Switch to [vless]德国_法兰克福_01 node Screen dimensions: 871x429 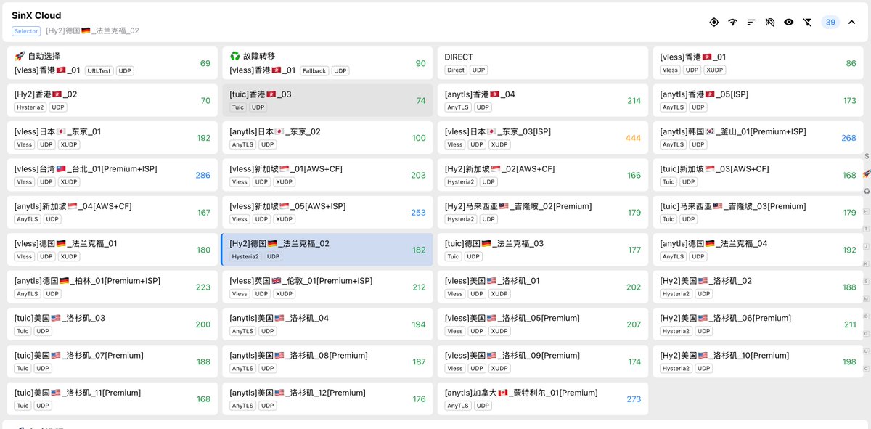click(x=113, y=250)
